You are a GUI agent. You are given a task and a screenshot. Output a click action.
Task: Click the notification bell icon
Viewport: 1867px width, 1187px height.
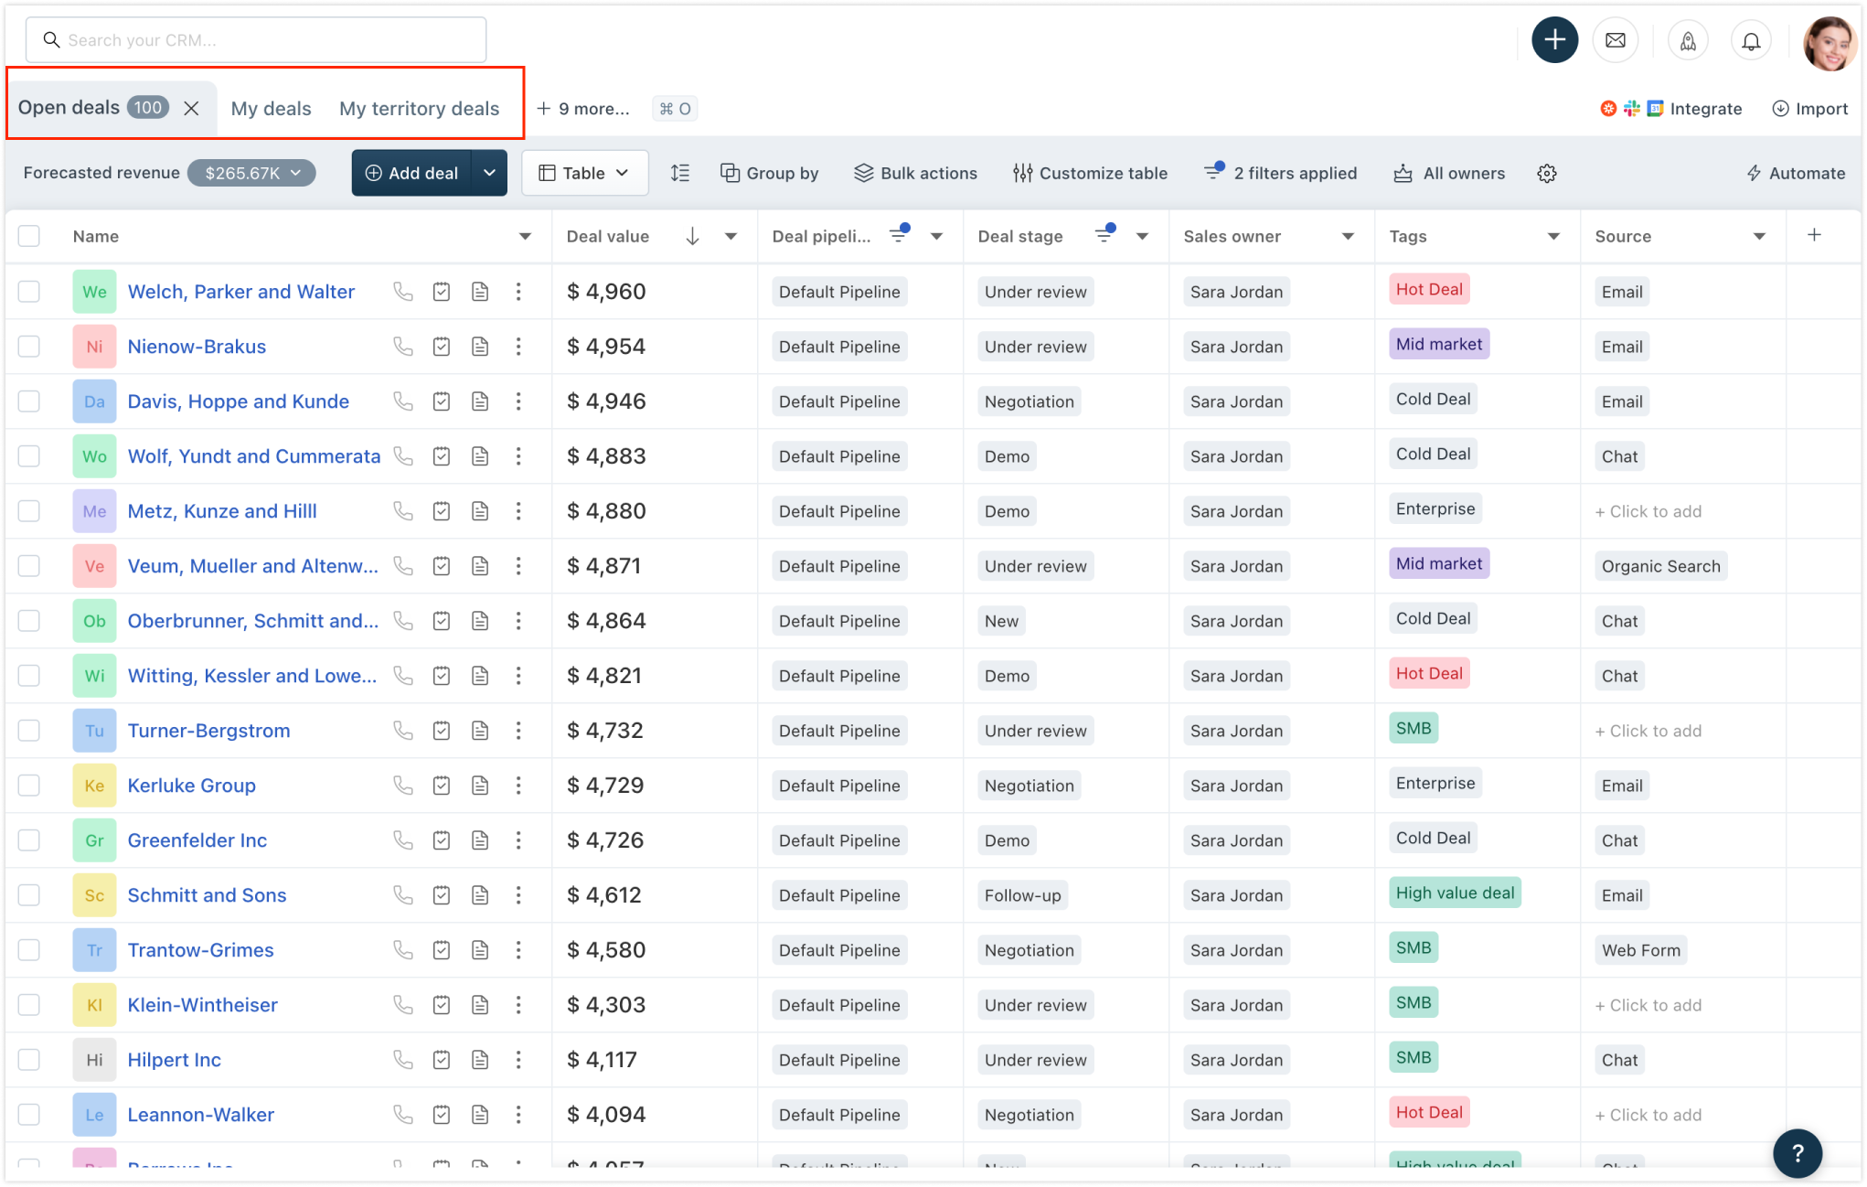tap(1750, 39)
